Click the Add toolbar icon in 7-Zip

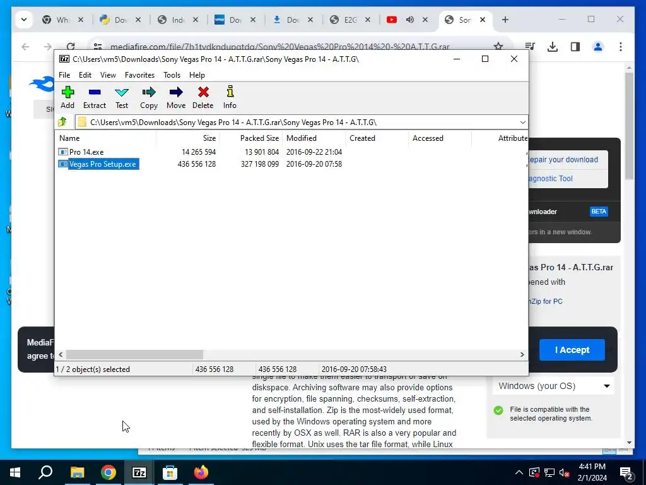tap(68, 97)
